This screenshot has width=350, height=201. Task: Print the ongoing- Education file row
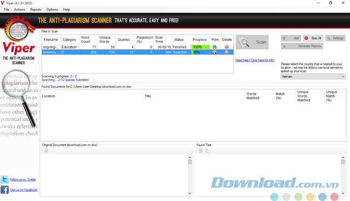click(x=215, y=47)
